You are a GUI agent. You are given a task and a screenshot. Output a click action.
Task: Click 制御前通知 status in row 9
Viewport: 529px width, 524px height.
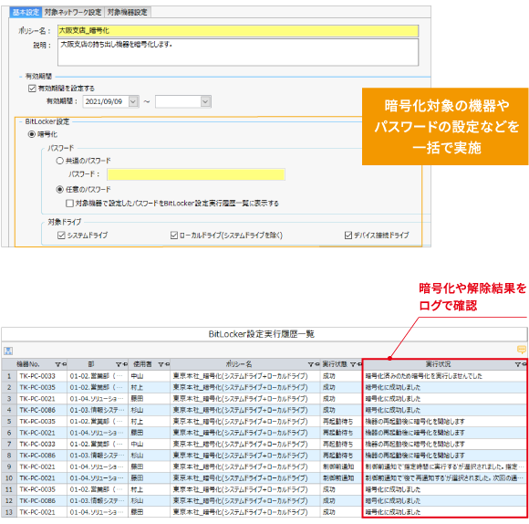(x=338, y=466)
